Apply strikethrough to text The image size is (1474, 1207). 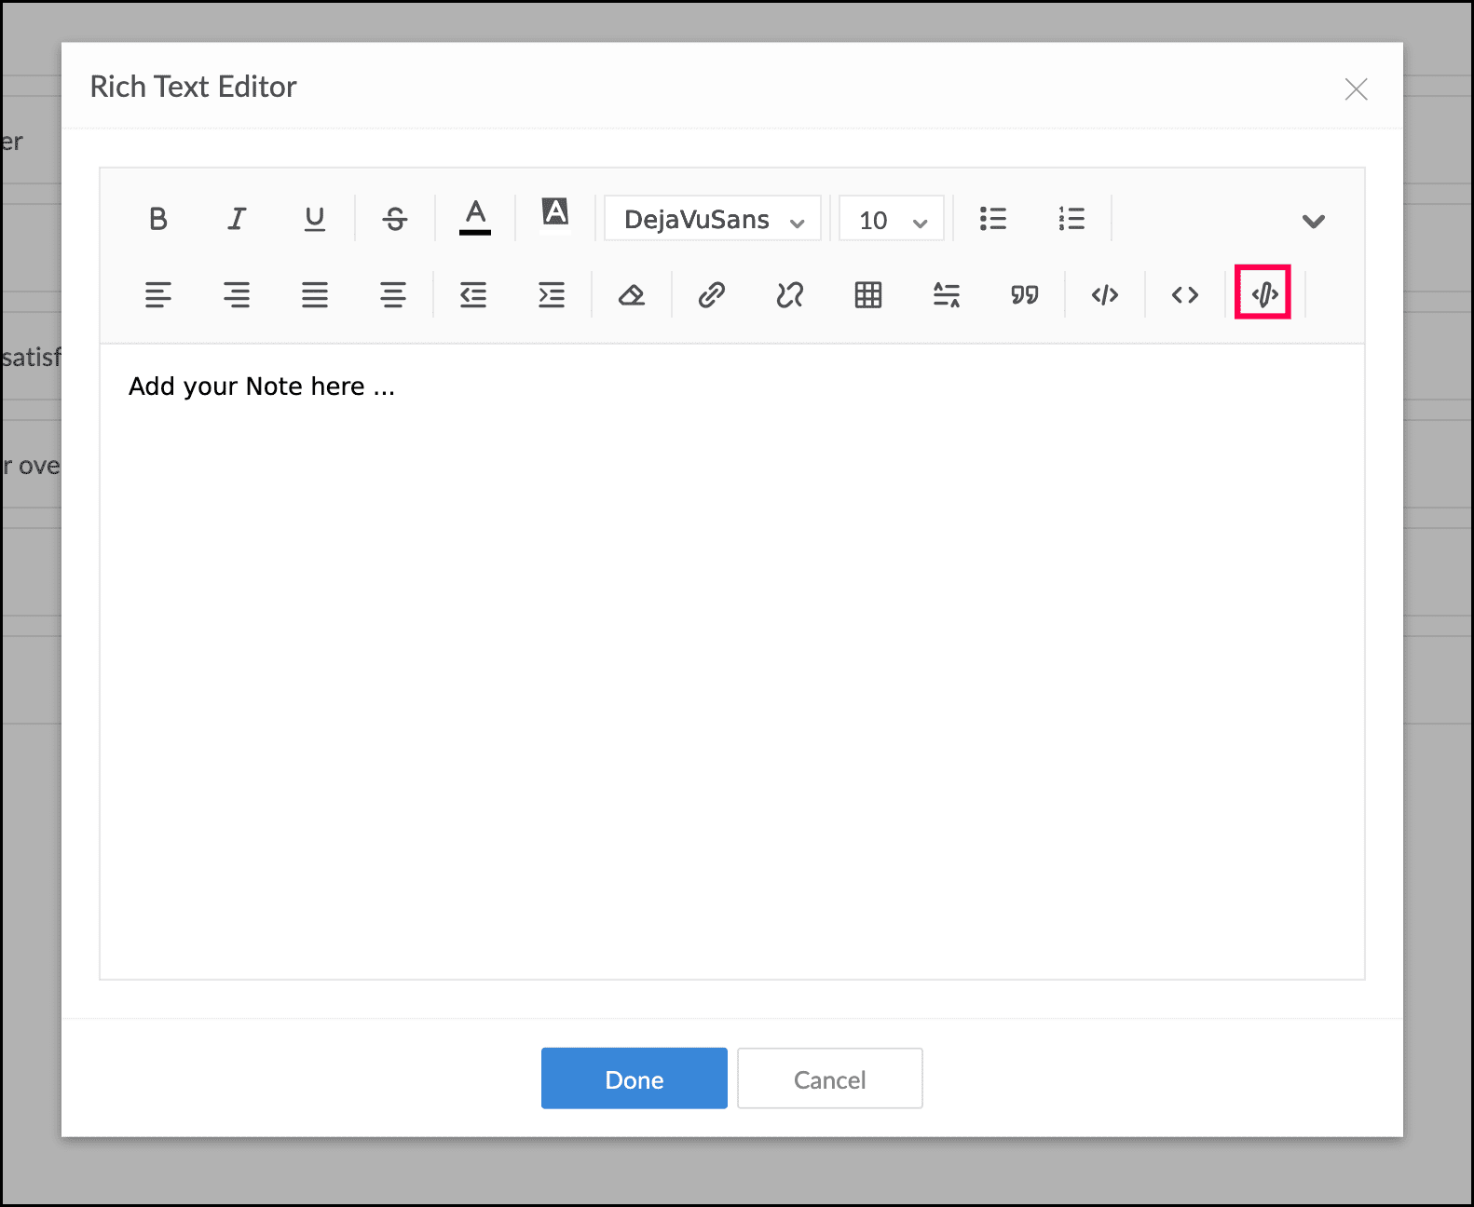(395, 219)
